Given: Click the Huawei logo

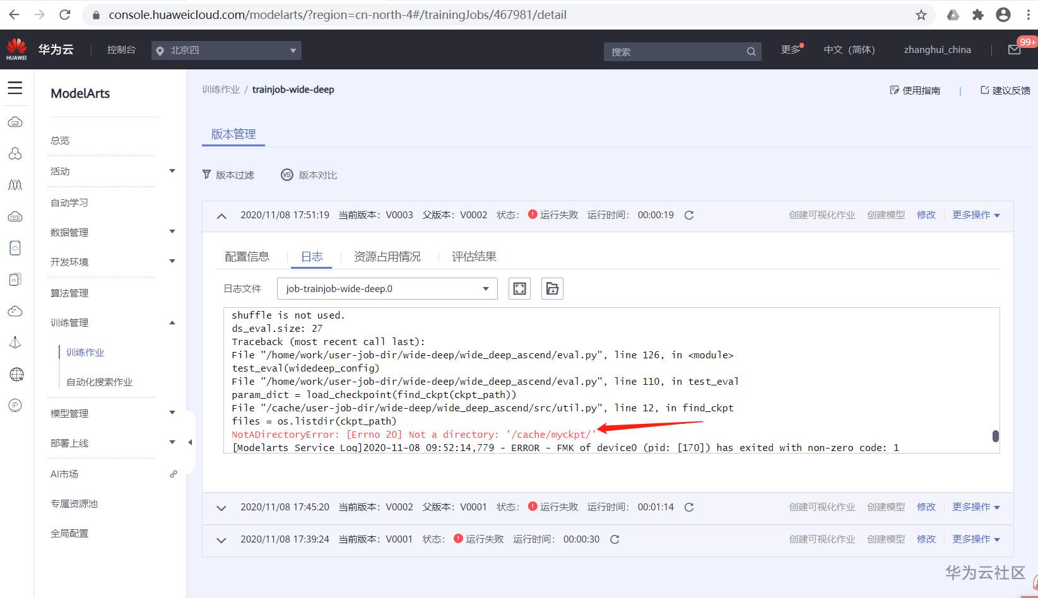Looking at the screenshot, I should [16, 49].
